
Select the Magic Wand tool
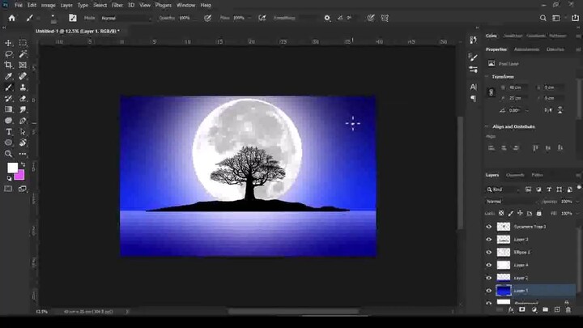(23, 54)
